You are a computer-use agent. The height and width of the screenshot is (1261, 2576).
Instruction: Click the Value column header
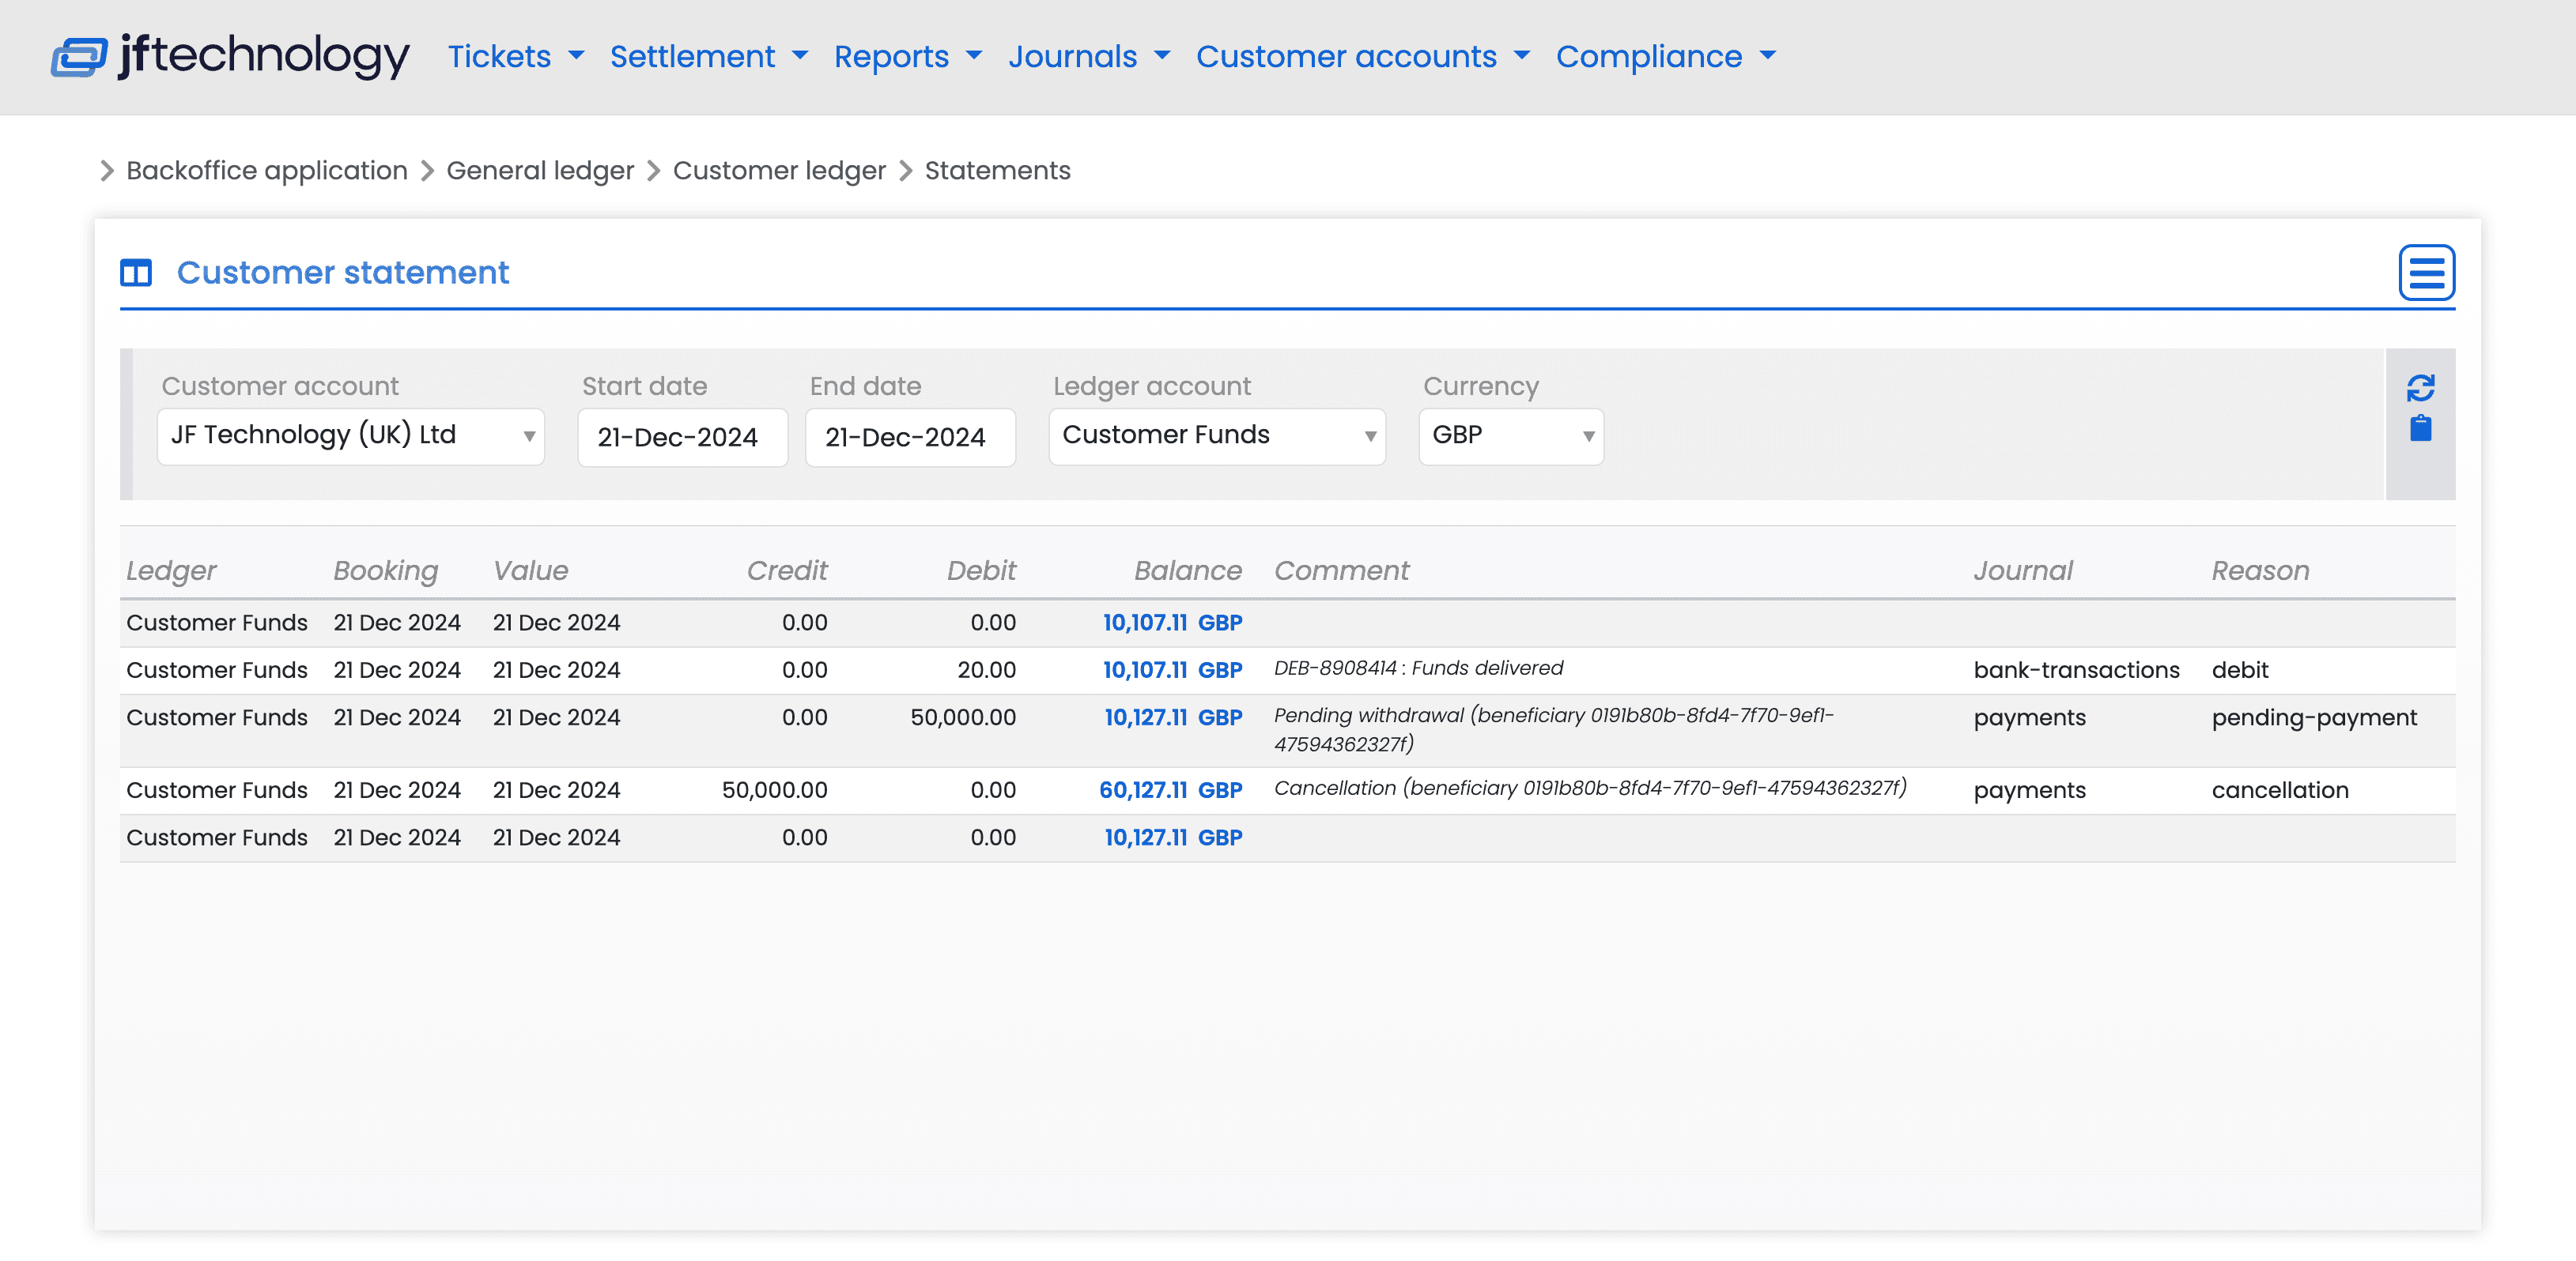tap(530, 570)
